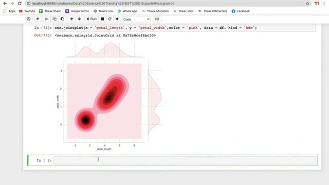329x185 pixels.
Task: Run the selected cell
Action: point(92,19)
